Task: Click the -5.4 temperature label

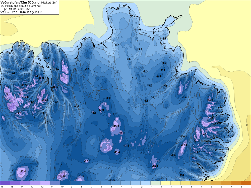Action: click(x=140, y=49)
